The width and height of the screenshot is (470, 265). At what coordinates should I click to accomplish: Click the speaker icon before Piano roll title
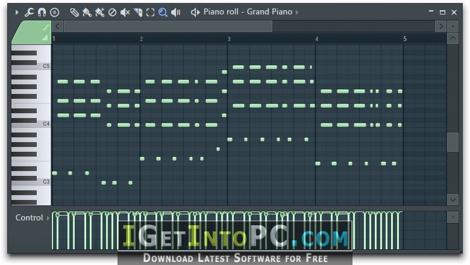coord(195,12)
